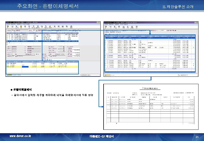Toggle checkbox of the blue selected row in right window
This screenshot has width=204, height=141.
pyautogui.click(x=105, y=38)
